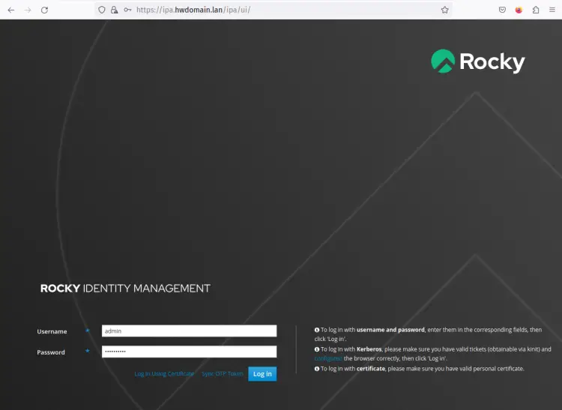Viewport: 562px width, 410px height.
Task: Click the Rocky logo
Action: coord(477,61)
